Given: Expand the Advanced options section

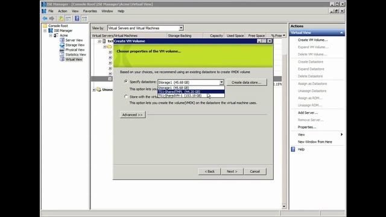Looking at the screenshot, I should coord(133,115).
